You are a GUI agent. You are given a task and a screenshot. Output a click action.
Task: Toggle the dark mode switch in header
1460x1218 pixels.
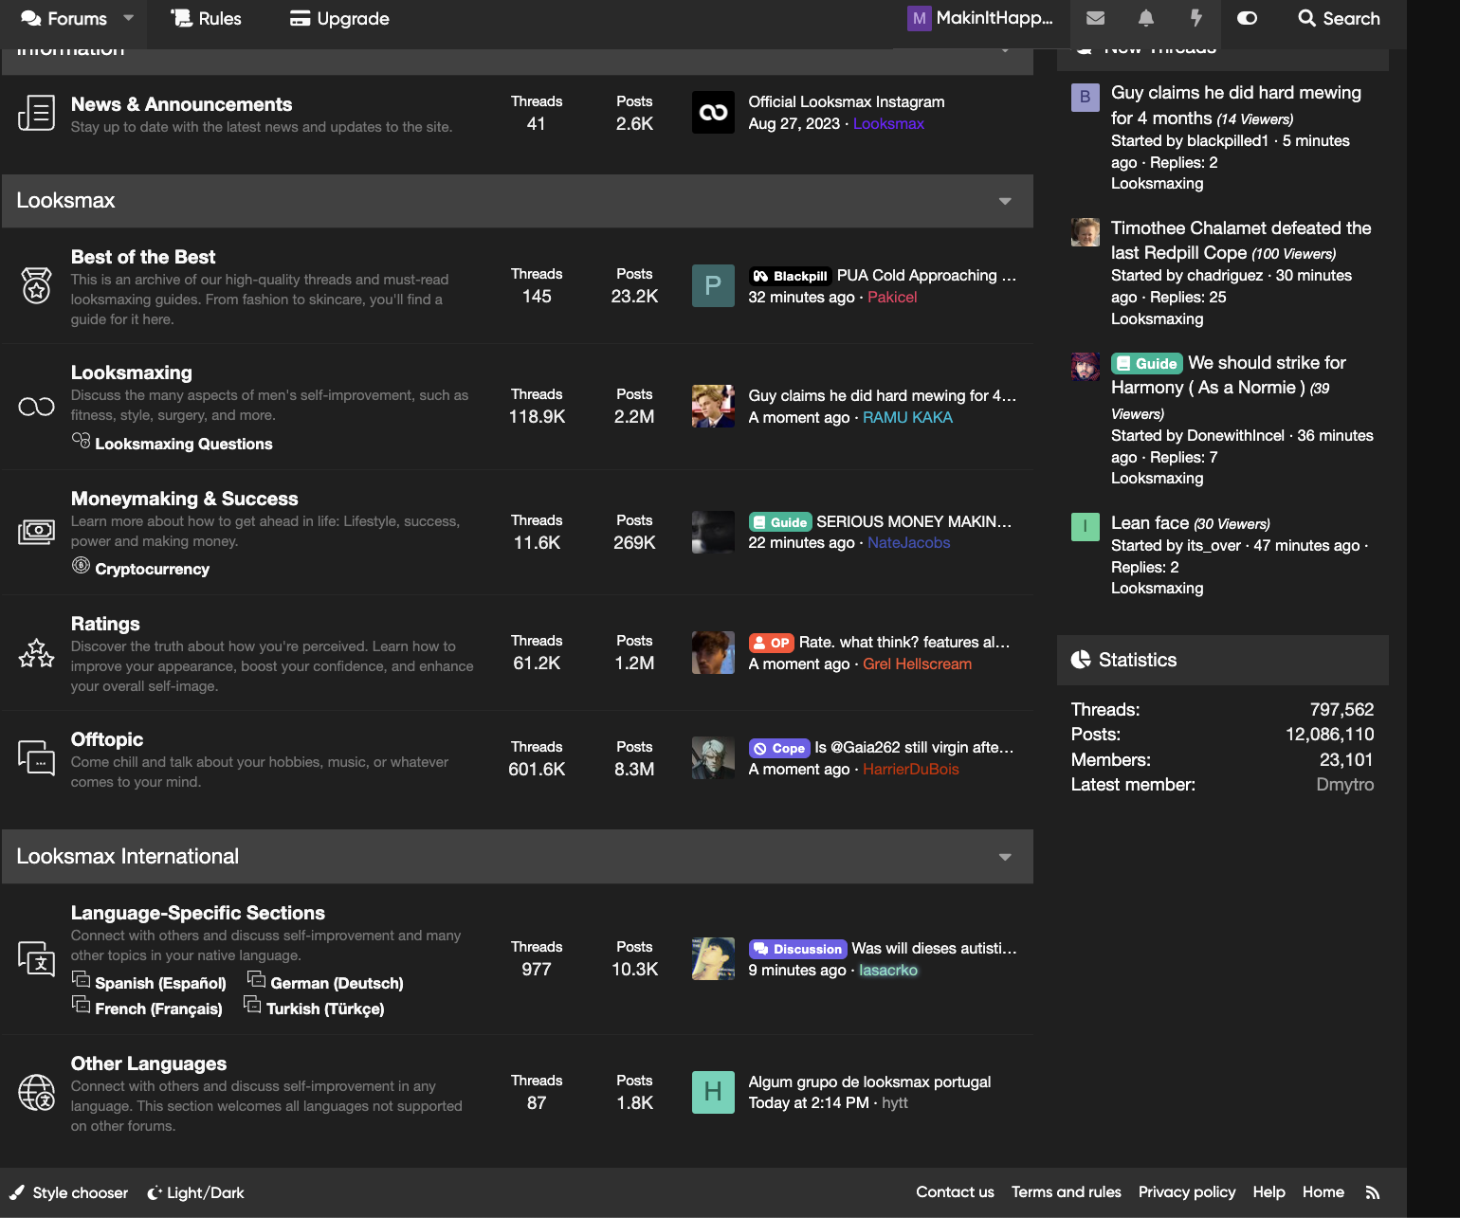1247,18
